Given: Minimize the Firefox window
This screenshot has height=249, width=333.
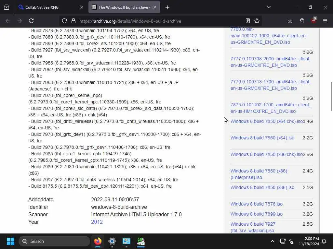Looking at the screenshot, I should [x=296, y=7].
